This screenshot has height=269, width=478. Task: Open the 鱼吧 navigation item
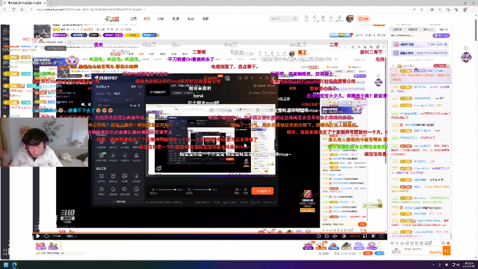(x=206, y=19)
